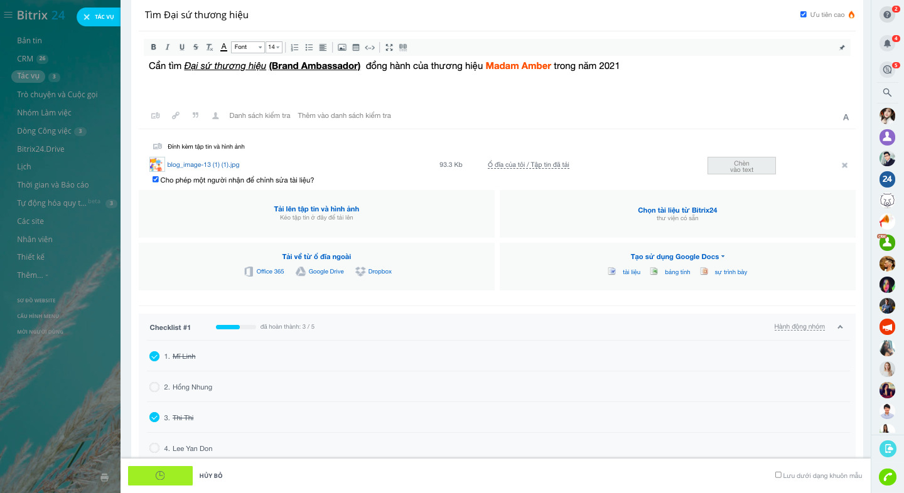Insert a numbered list
Image resolution: width=904 pixels, height=493 pixels.
[x=294, y=47]
